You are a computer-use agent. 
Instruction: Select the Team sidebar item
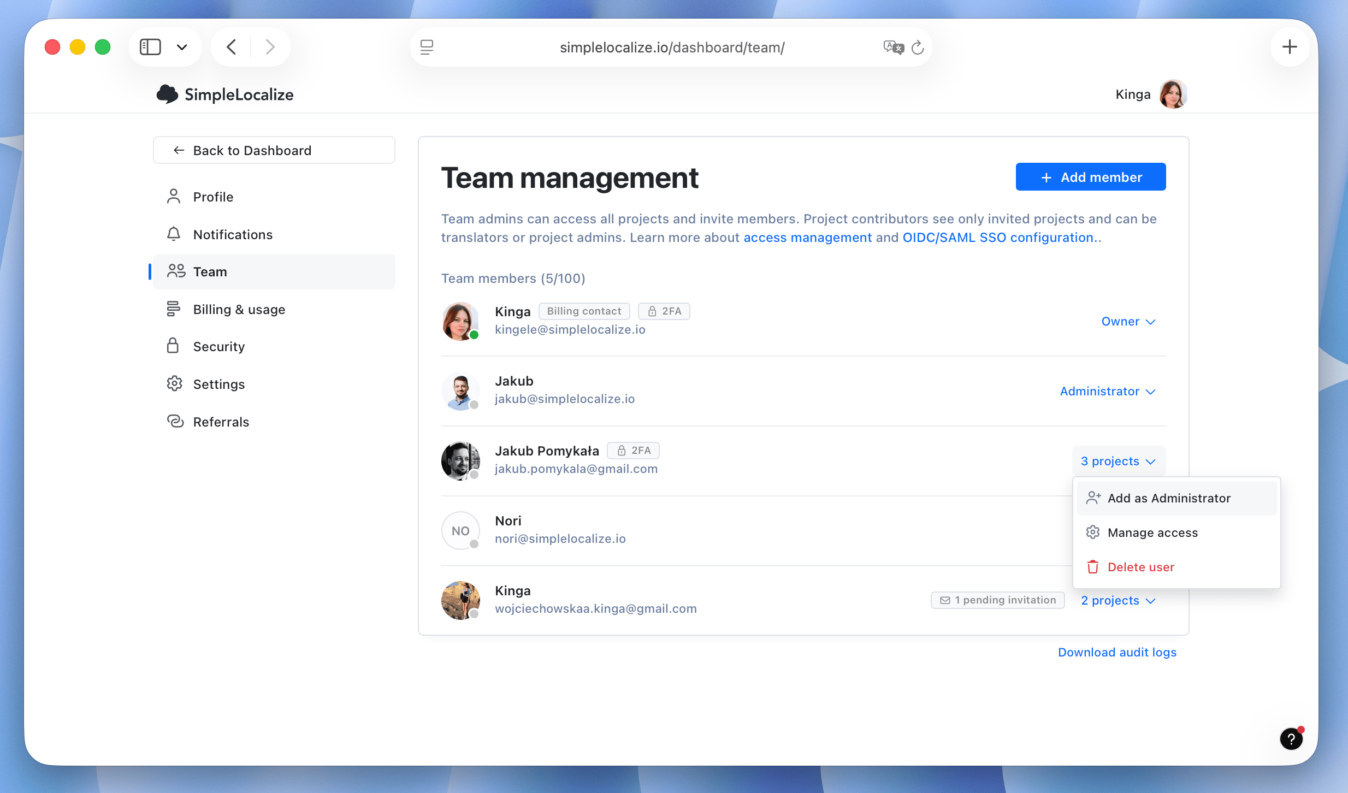[x=274, y=271]
